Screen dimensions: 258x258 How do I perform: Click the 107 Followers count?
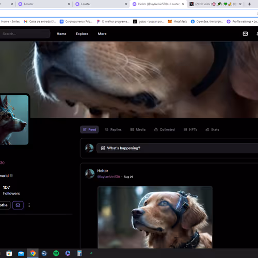click(11, 190)
